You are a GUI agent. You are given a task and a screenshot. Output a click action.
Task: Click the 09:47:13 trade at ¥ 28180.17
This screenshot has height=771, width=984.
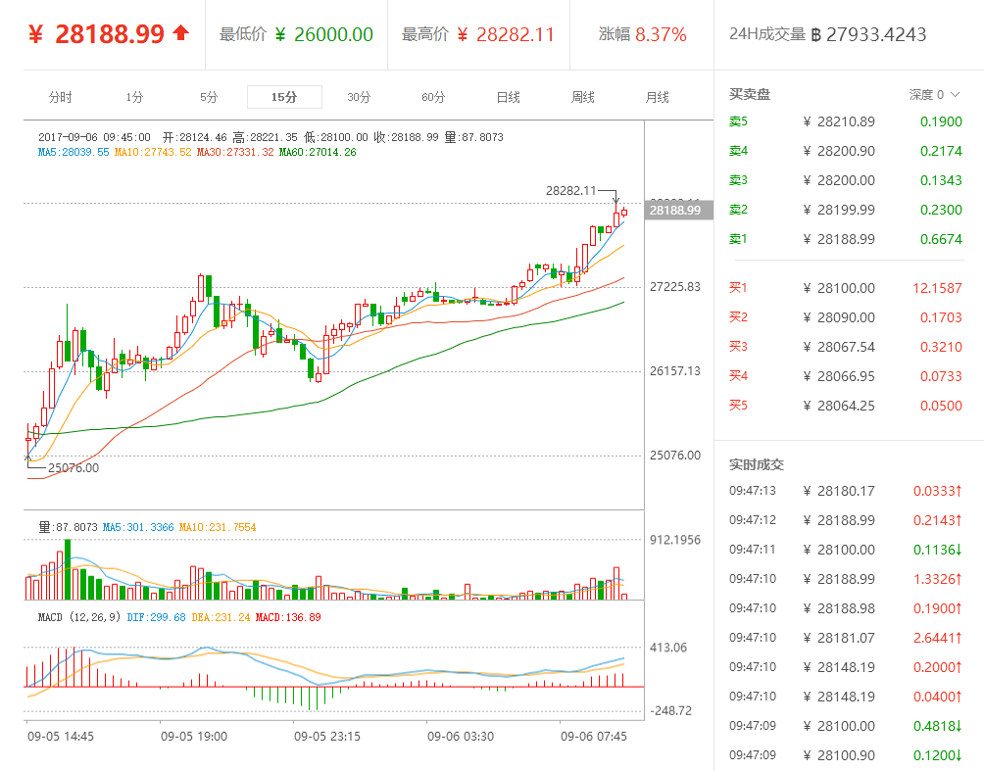[x=846, y=491]
